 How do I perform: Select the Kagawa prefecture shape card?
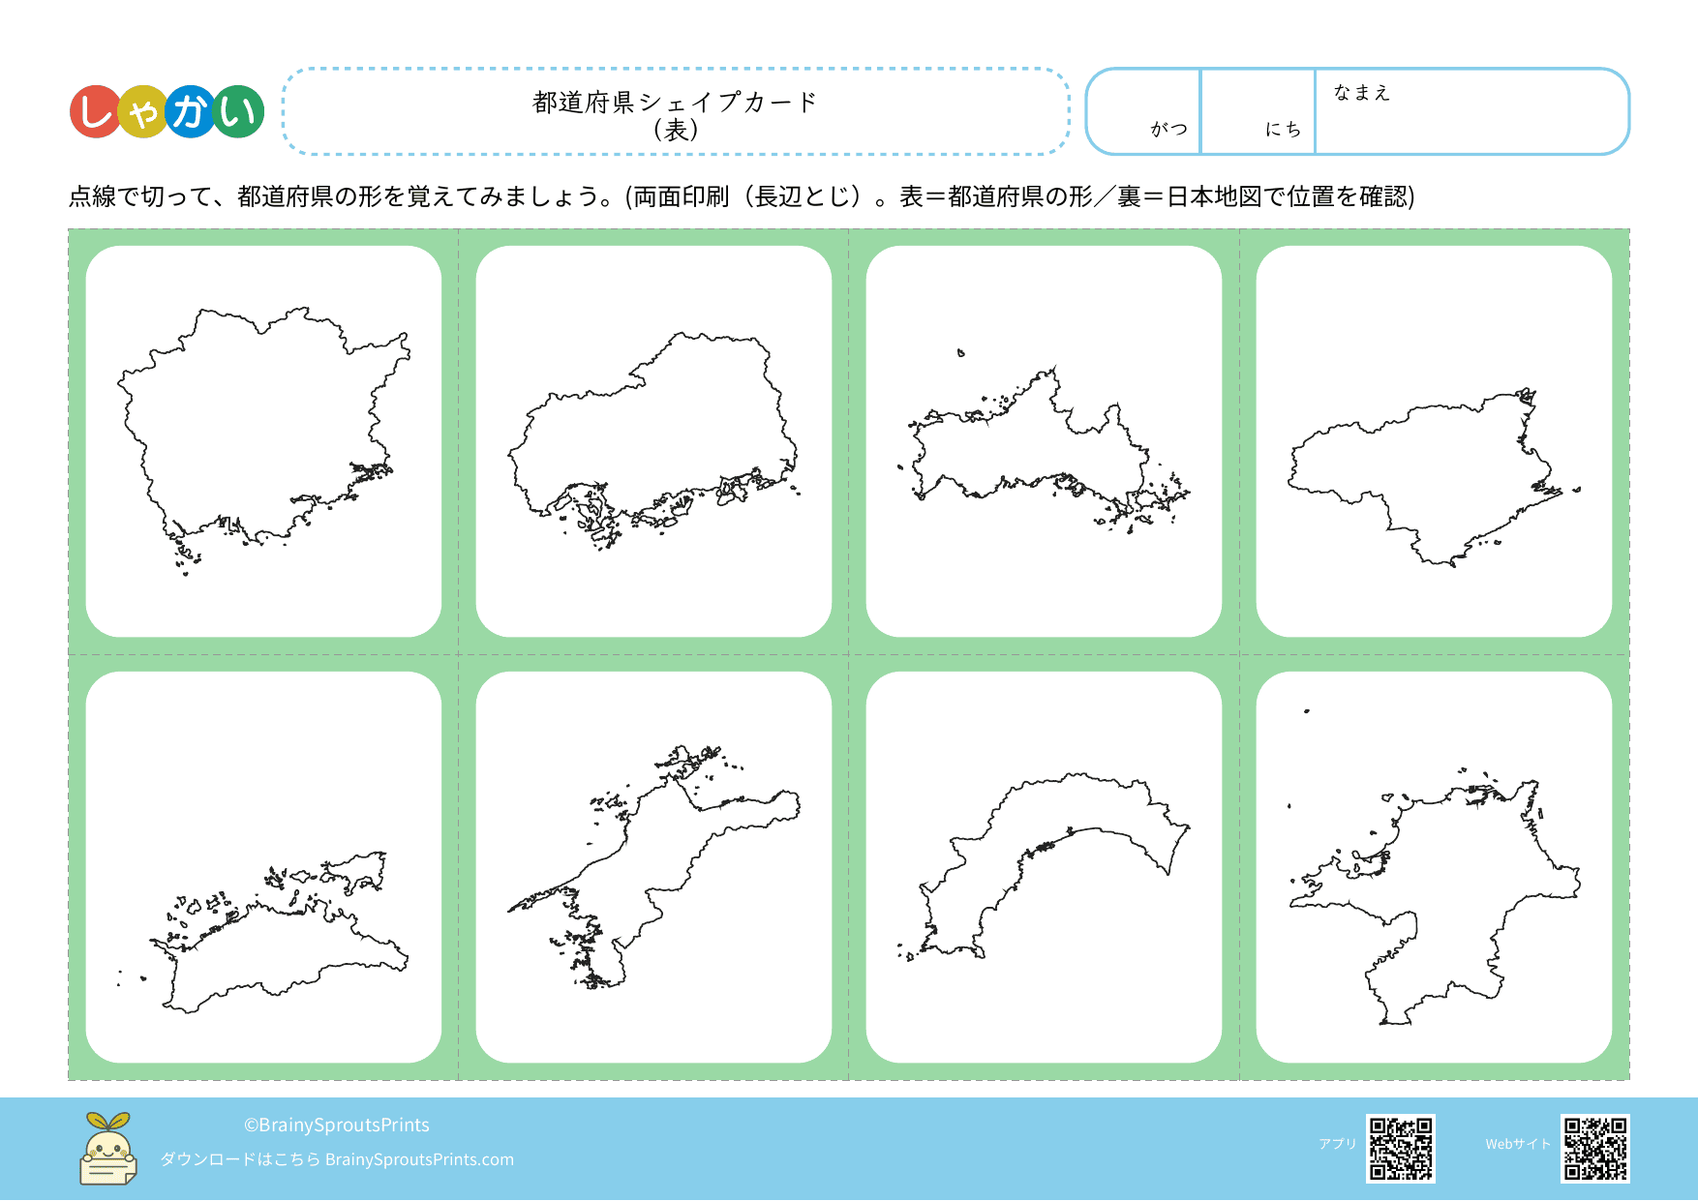(263, 867)
